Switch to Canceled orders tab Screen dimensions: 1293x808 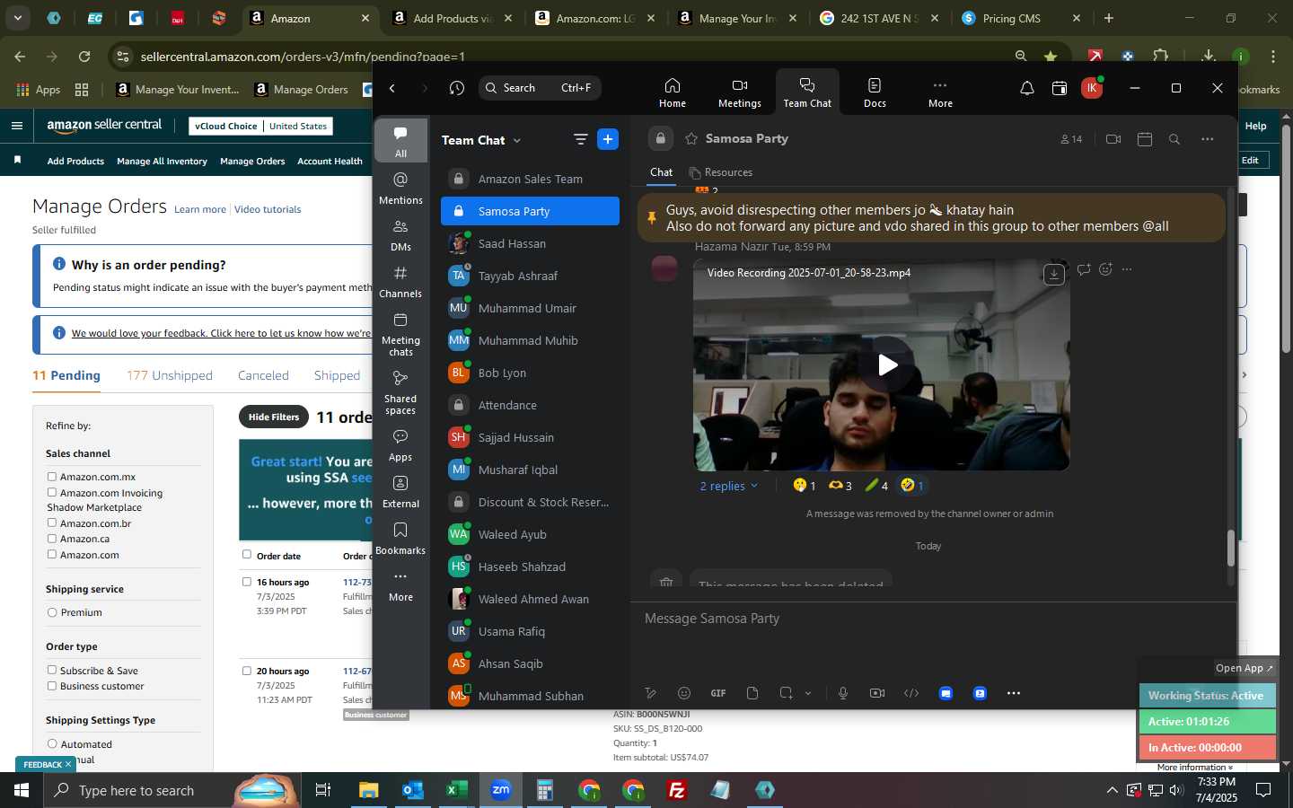point(263,375)
